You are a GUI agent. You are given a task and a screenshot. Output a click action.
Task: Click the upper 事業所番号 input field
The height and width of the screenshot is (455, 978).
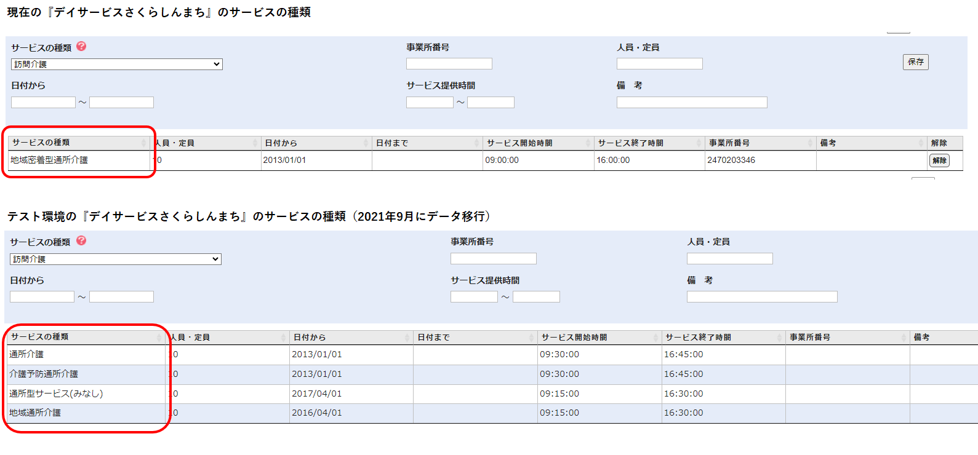click(x=449, y=63)
